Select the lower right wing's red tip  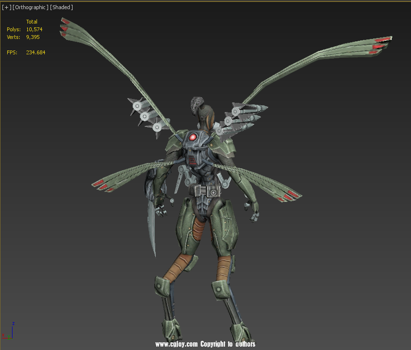291,195
